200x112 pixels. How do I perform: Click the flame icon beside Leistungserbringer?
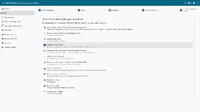pos(45,39)
